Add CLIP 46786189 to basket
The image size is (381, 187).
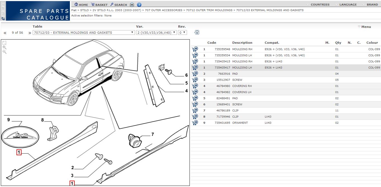[195, 110]
